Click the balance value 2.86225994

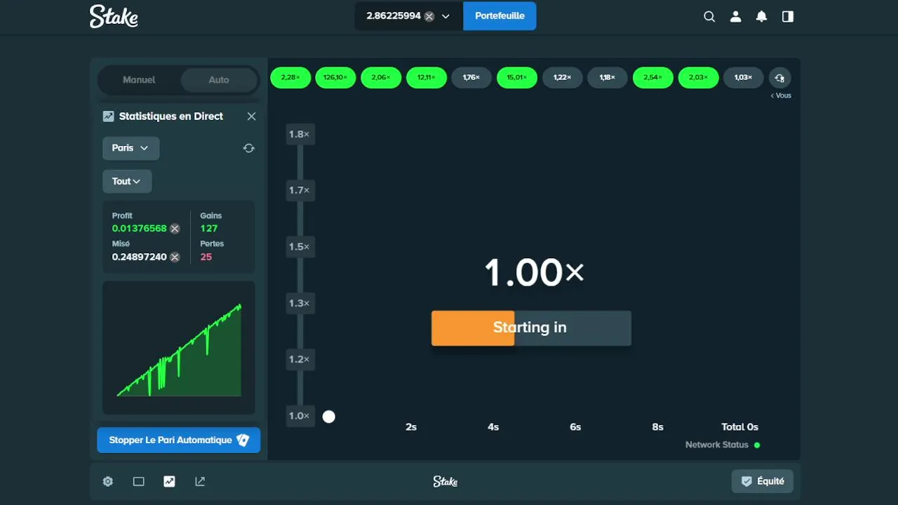394,16
